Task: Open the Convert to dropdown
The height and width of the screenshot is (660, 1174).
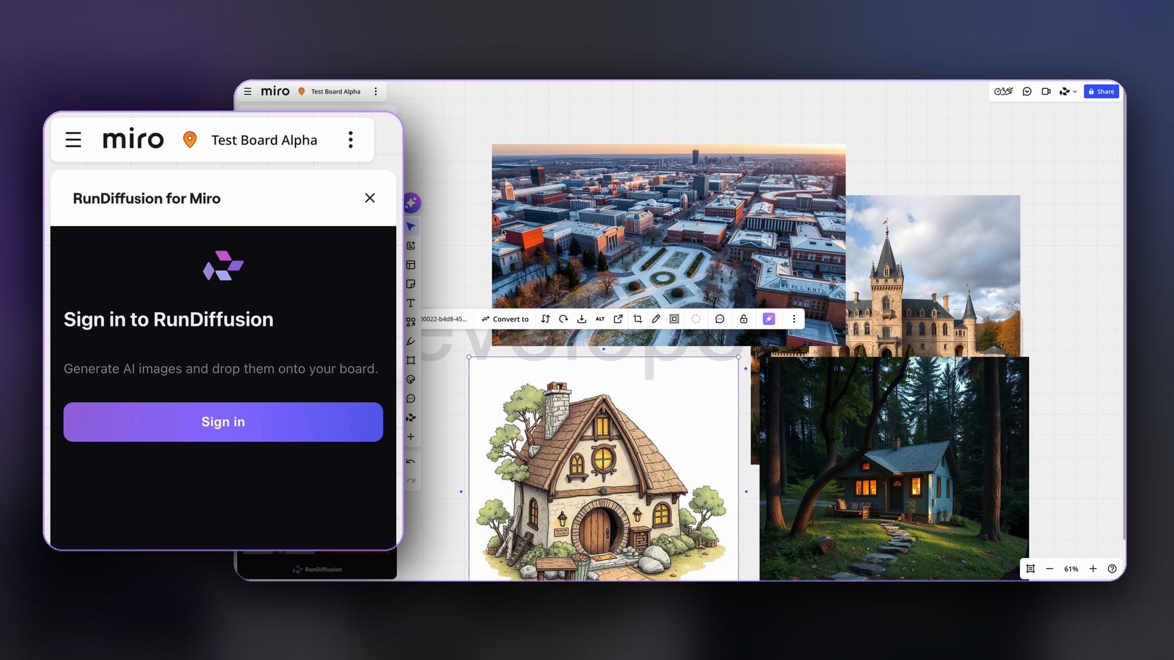Action: 505,319
